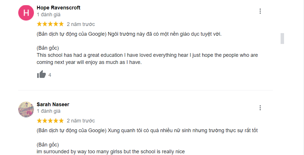Click the five-star rating on Sarah's review
The width and height of the screenshot is (304, 155).
point(50,120)
